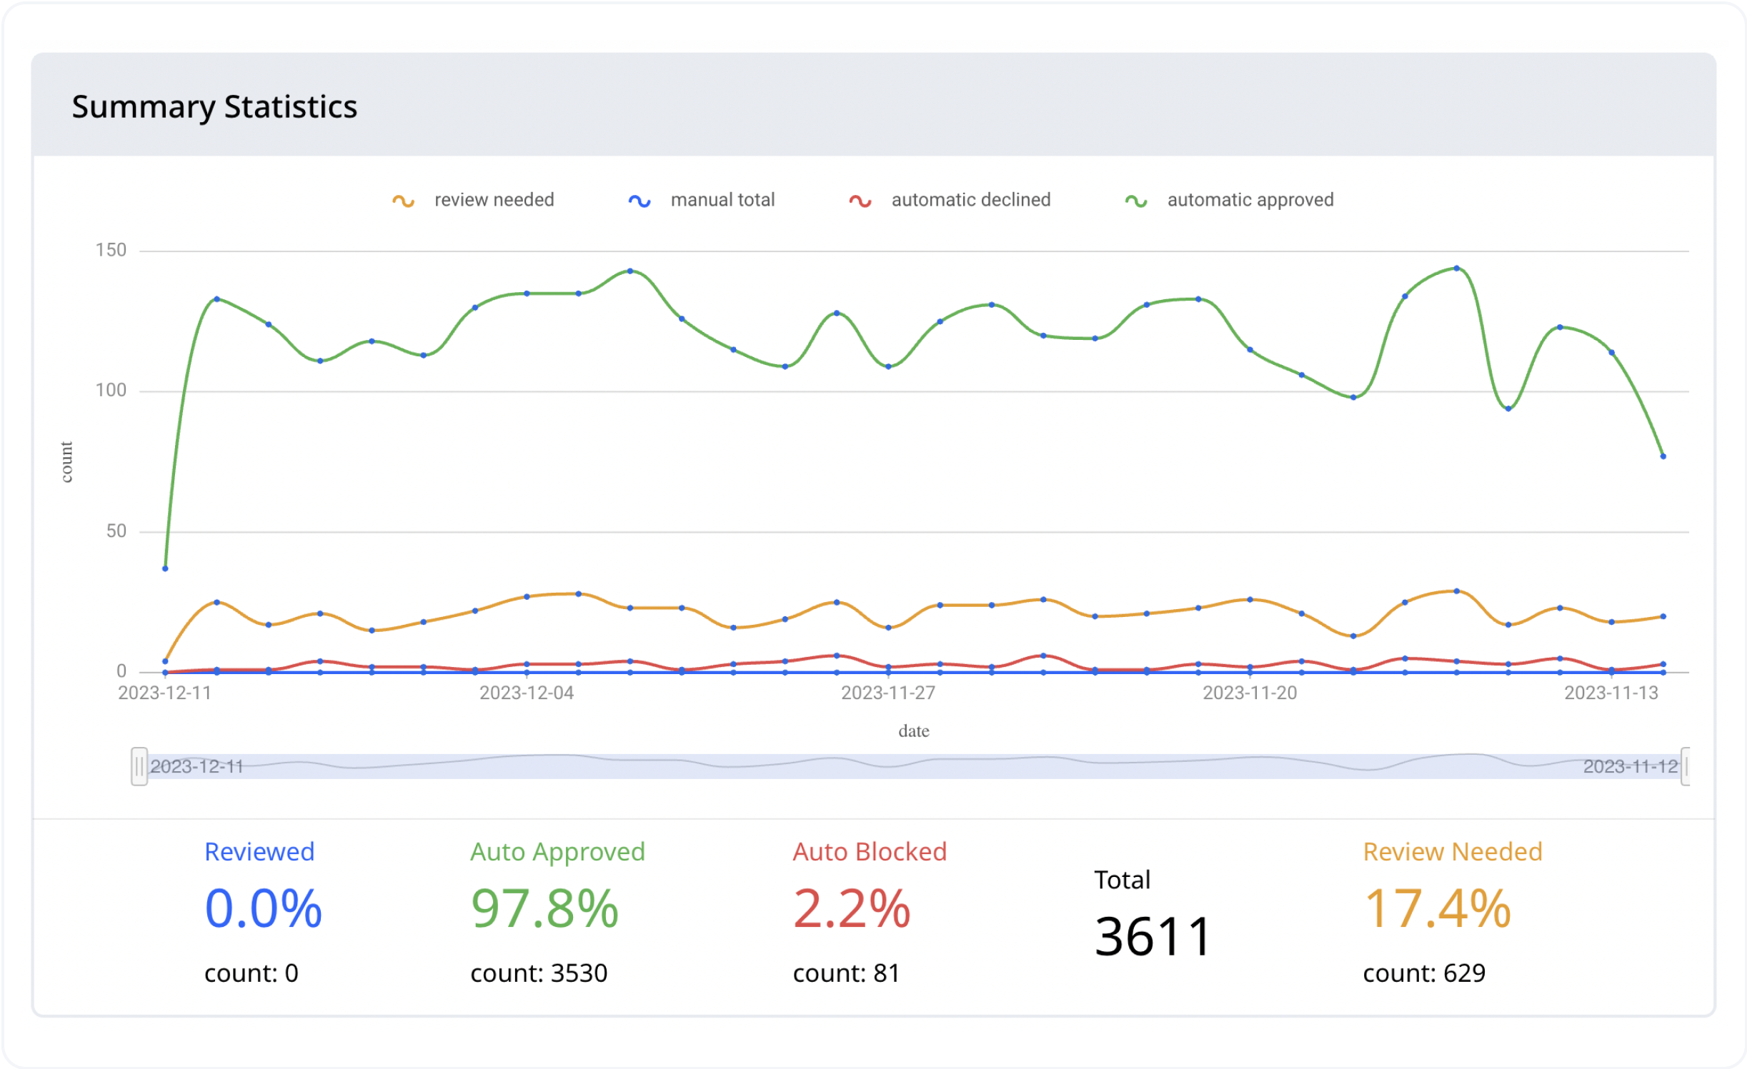Grab the right range slider handle at 2023-11-12
1747x1069 pixels.
(x=1686, y=766)
